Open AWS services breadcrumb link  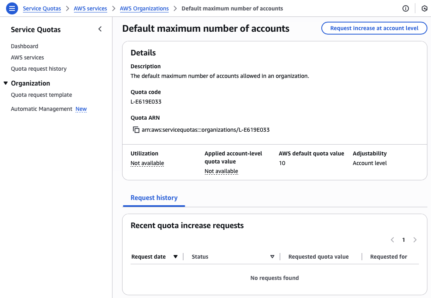[x=90, y=8]
